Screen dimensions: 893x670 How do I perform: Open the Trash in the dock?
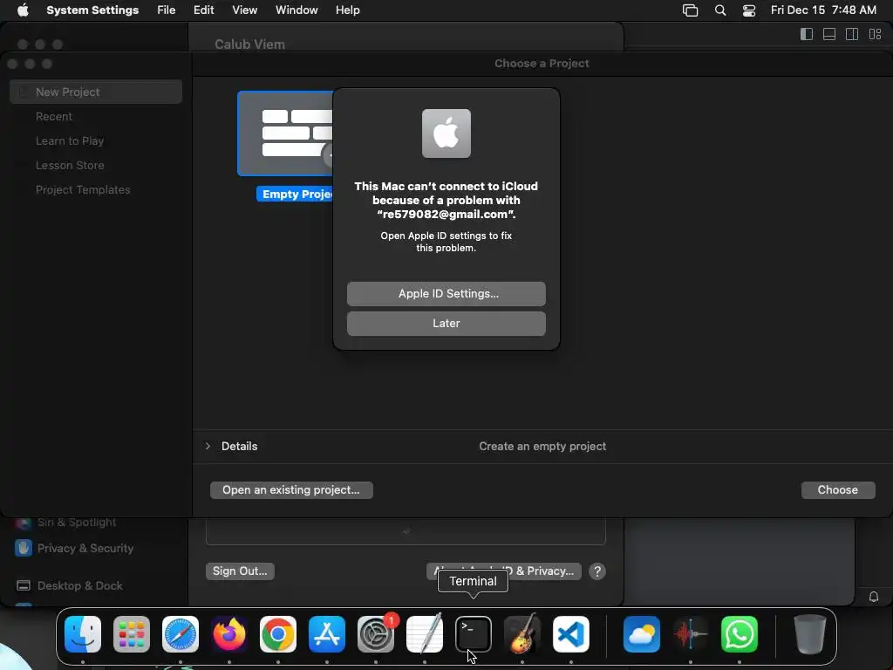[x=810, y=634]
